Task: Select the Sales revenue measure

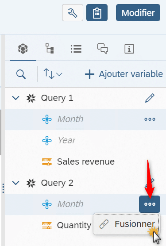Action: 86,162
